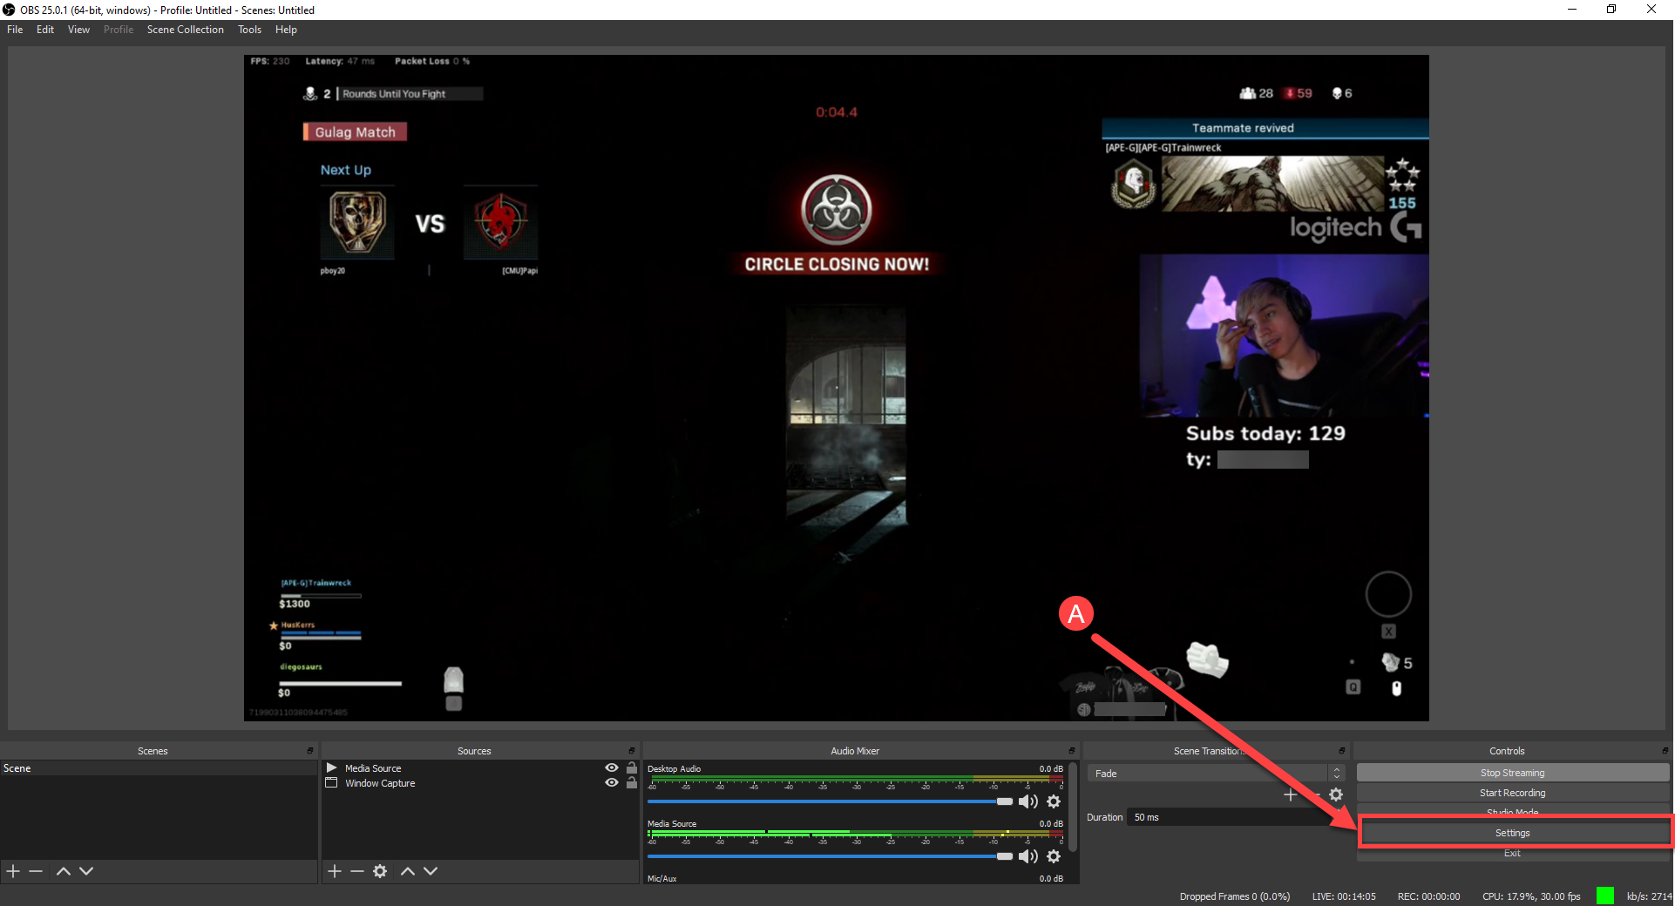Click the Exit button
This screenshot has width=1675, height=906.
click(1513, 854)
